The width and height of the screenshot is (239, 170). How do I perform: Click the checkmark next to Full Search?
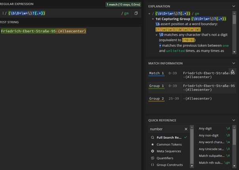click(x=186, y=137)
